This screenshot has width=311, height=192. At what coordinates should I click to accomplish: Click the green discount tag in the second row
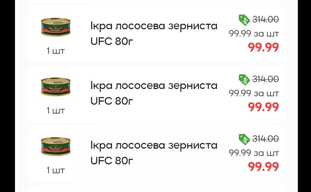(x=244, y=79)
